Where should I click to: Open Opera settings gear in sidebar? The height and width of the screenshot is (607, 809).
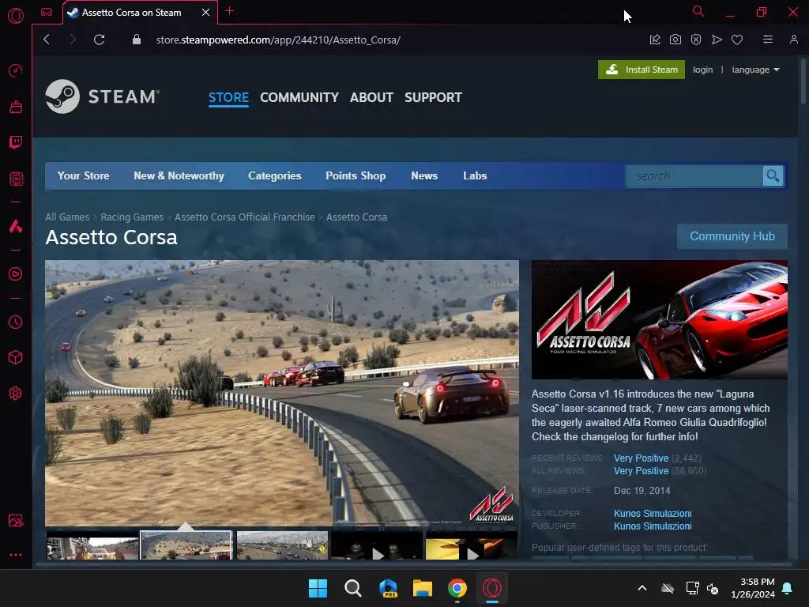coord(16,394)
